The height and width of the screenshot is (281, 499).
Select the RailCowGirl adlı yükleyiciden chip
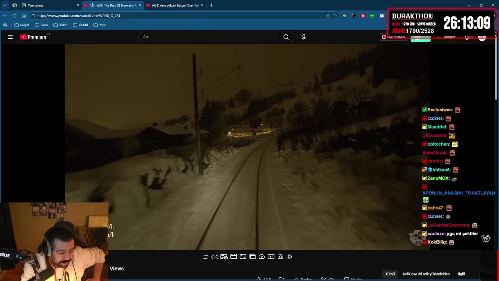click(x=426, y=274)
